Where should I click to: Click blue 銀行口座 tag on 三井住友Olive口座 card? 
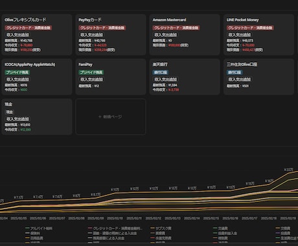(235, 73)
